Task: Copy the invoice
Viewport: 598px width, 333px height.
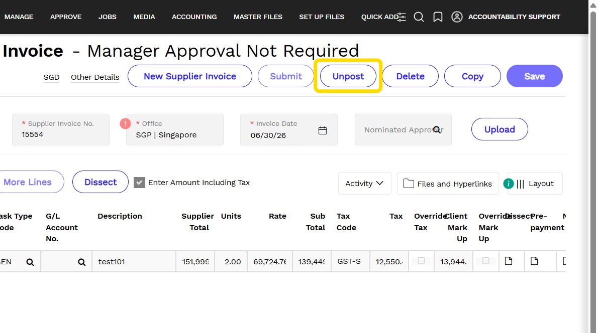Action: click(472, 76)
